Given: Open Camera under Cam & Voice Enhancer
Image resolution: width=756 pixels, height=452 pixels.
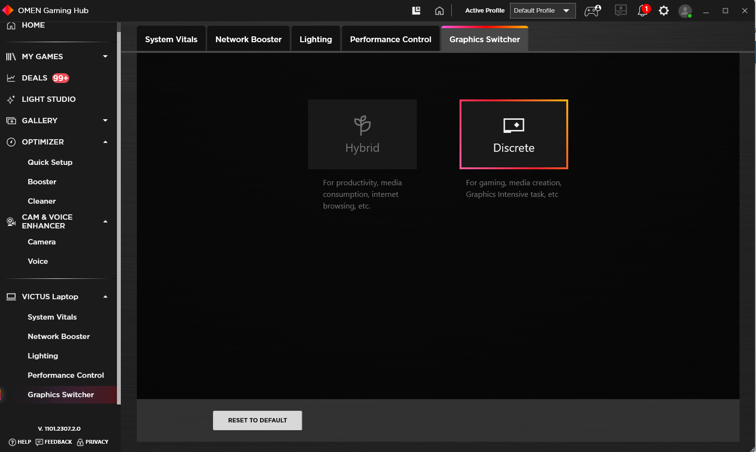Looking at the screenshot, I should [x=42, y=242].
